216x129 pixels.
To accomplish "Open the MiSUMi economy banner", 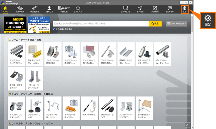I will [x=15, y=25].
